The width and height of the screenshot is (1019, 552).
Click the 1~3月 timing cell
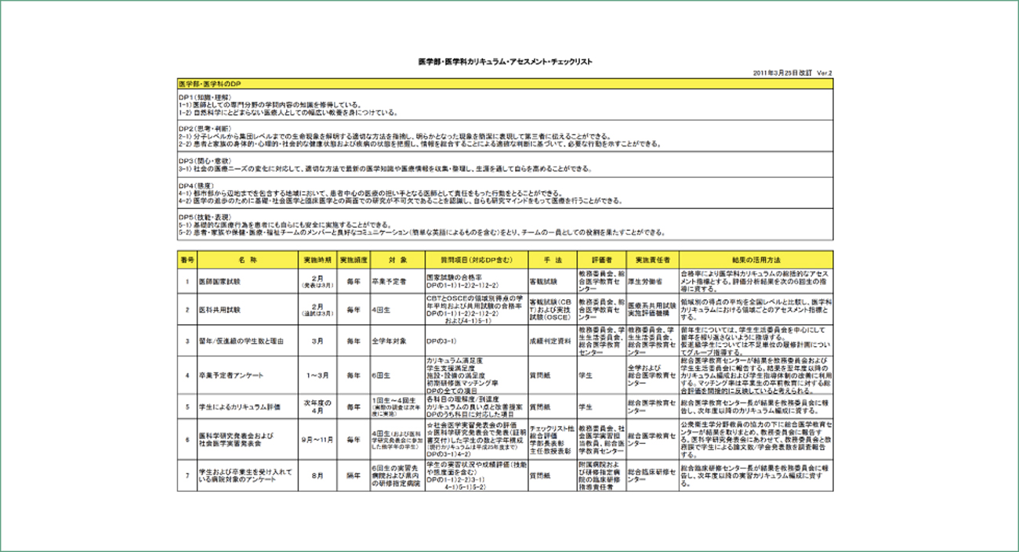coord(317,375)
